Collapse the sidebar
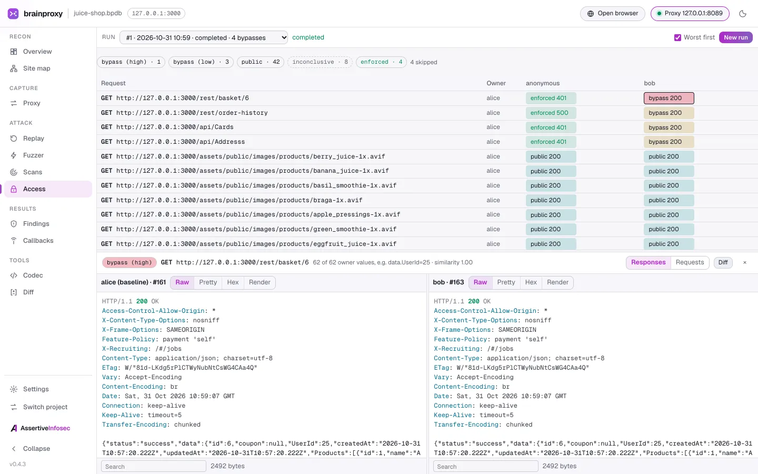This screenshot has width=758, height=474. click(x=48, y=449)
